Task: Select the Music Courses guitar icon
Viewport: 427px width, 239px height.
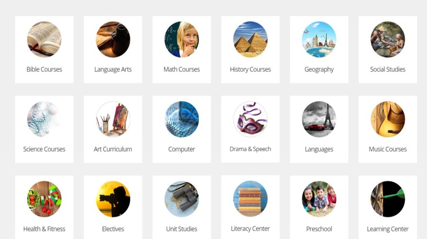Action: [x=388, y=119]
